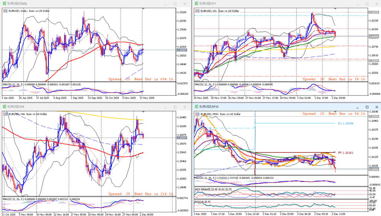This screenshot has height=216, width=381.
Task: Click the MACD(12,26,9) label in Daily chart
Action: point(13,85)
